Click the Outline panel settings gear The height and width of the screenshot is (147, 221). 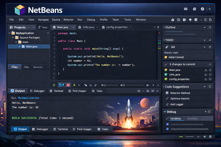[210, 27]
